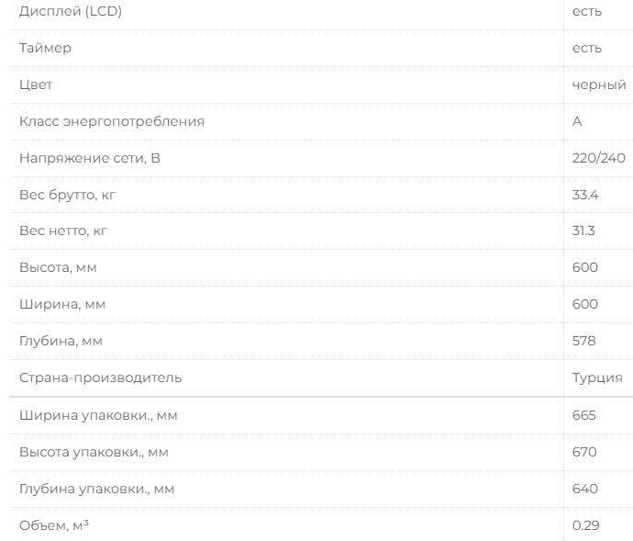Image resolution: width=633 pixels, height=541 pixels.
Task: Select the "Таймер" specification label
Action: 45,48
